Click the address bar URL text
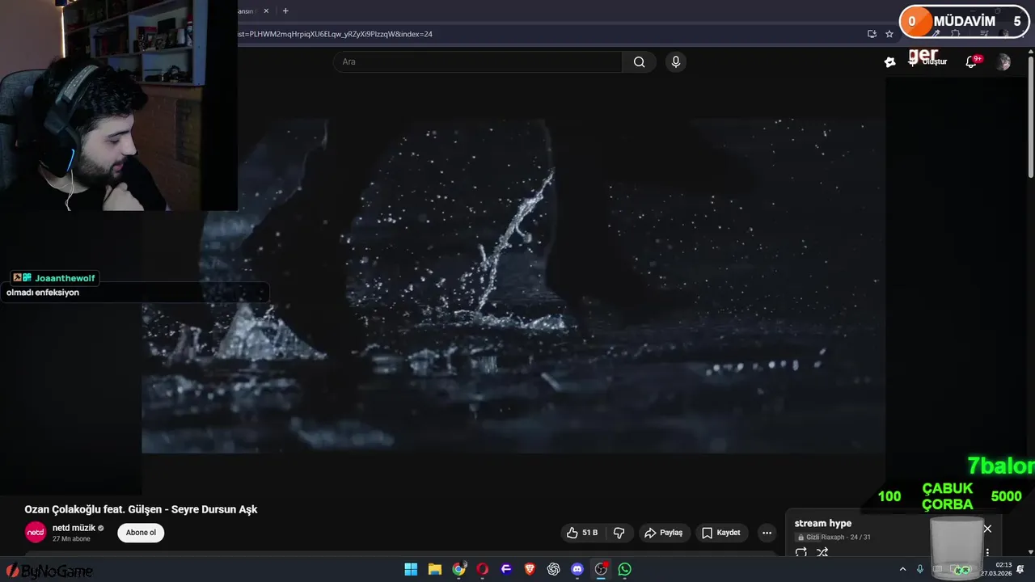 coord(336,34)
